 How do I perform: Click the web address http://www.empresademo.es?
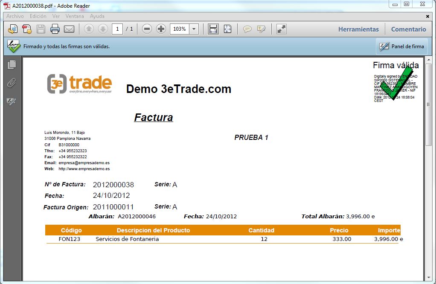[84, 169]
